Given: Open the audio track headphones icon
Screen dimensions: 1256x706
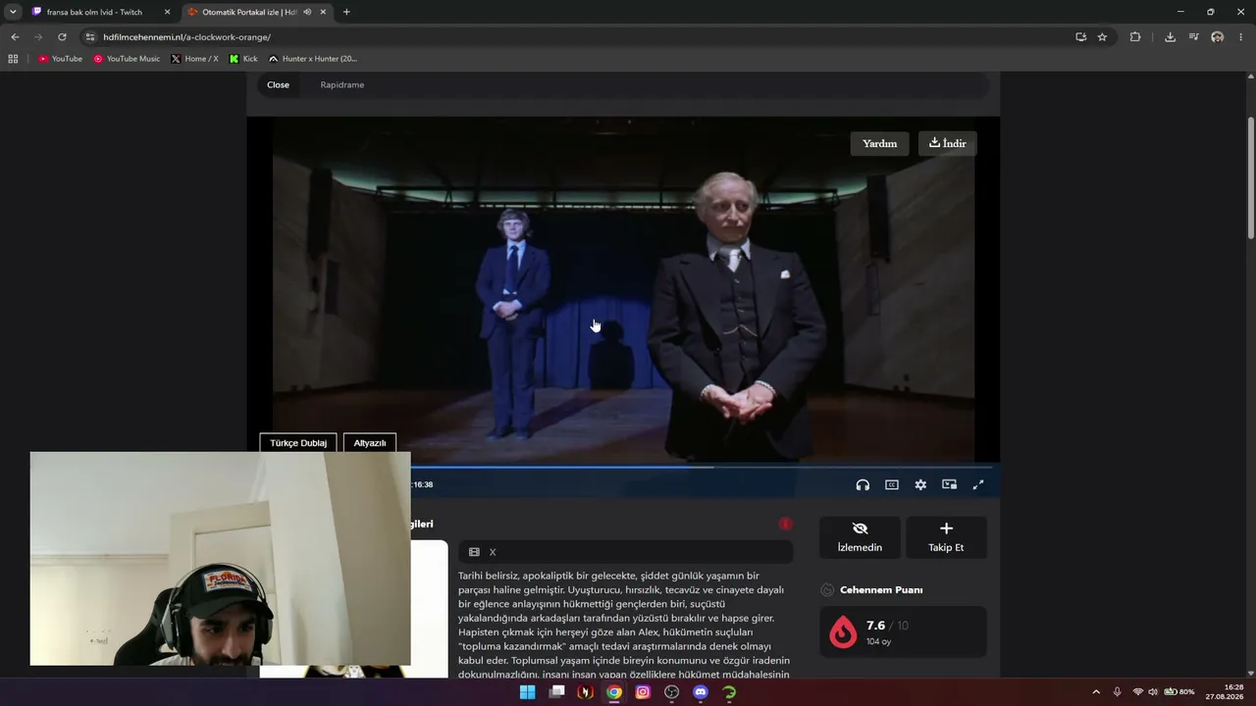Looking at the screenshot, I should pyautogui.click(x=863, y=484).
